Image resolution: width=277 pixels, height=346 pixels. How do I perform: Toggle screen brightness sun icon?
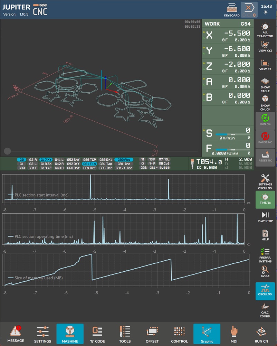click(x=265, y=12)
